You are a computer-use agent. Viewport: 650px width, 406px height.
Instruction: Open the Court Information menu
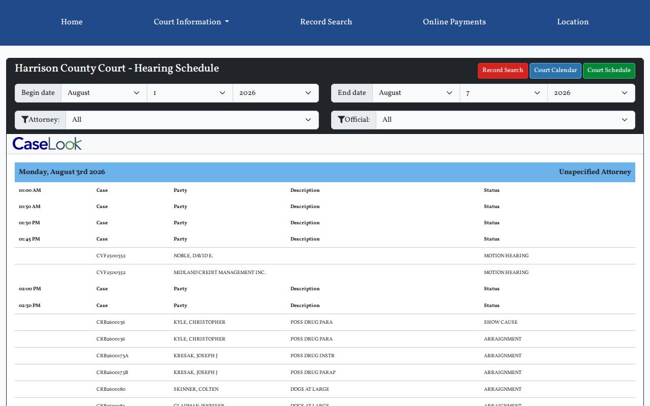pyautogui.click(x=191, y=22)
